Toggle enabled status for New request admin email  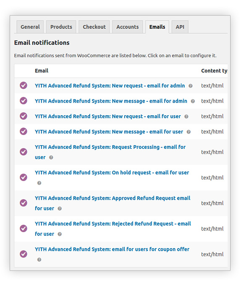click(24, 85)
